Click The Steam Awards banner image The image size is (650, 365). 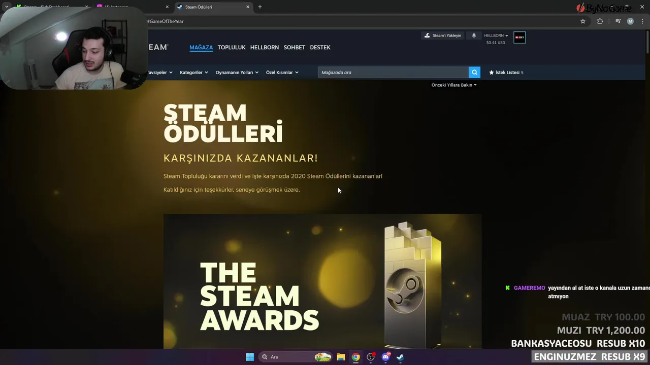[x=322, y=281]
